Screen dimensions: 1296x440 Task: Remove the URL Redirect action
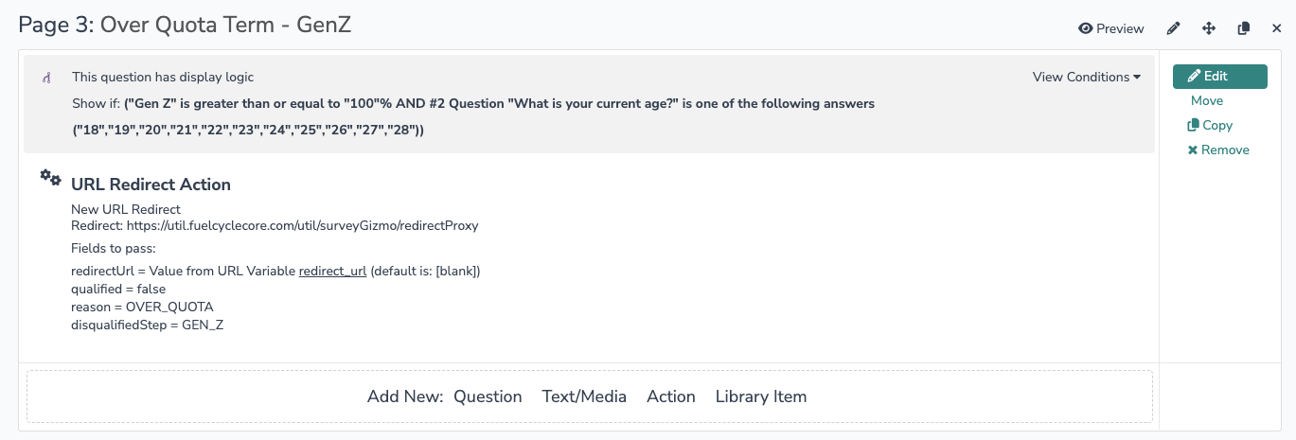pos(1218,150)
